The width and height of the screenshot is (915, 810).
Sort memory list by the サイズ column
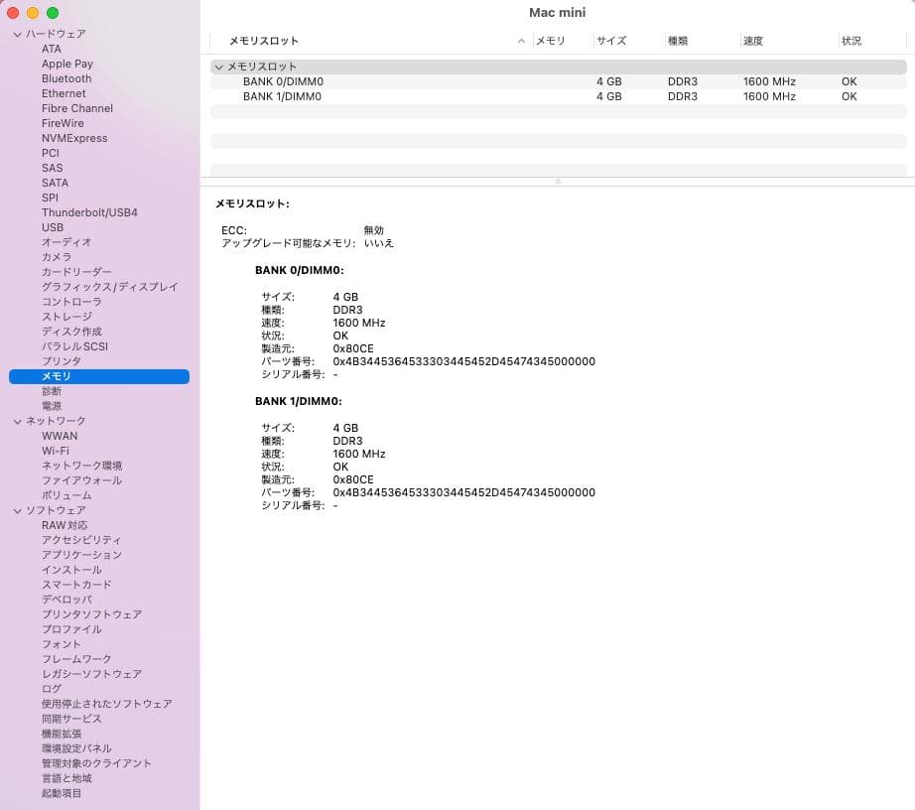(613, 41)
